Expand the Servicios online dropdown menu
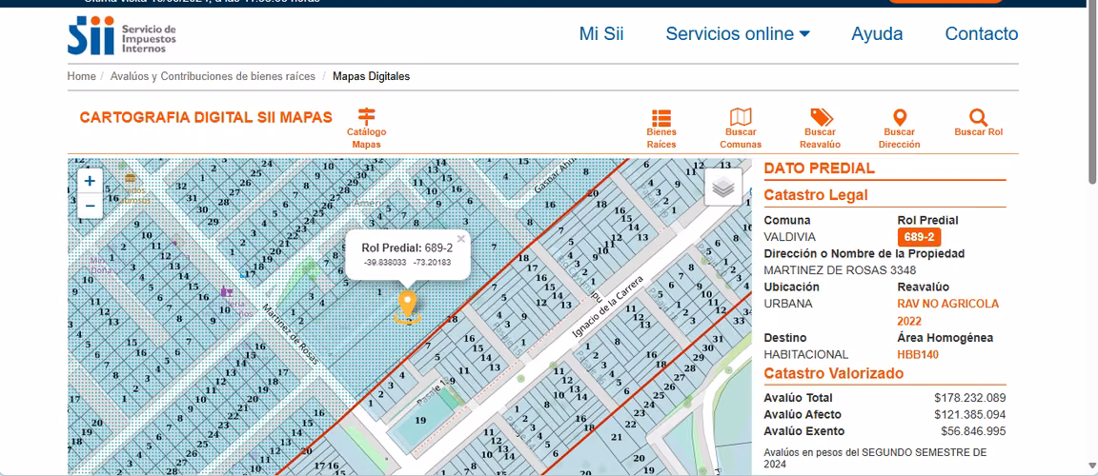1098x476 pixels. pyautogui.click(x=738, y=33)
